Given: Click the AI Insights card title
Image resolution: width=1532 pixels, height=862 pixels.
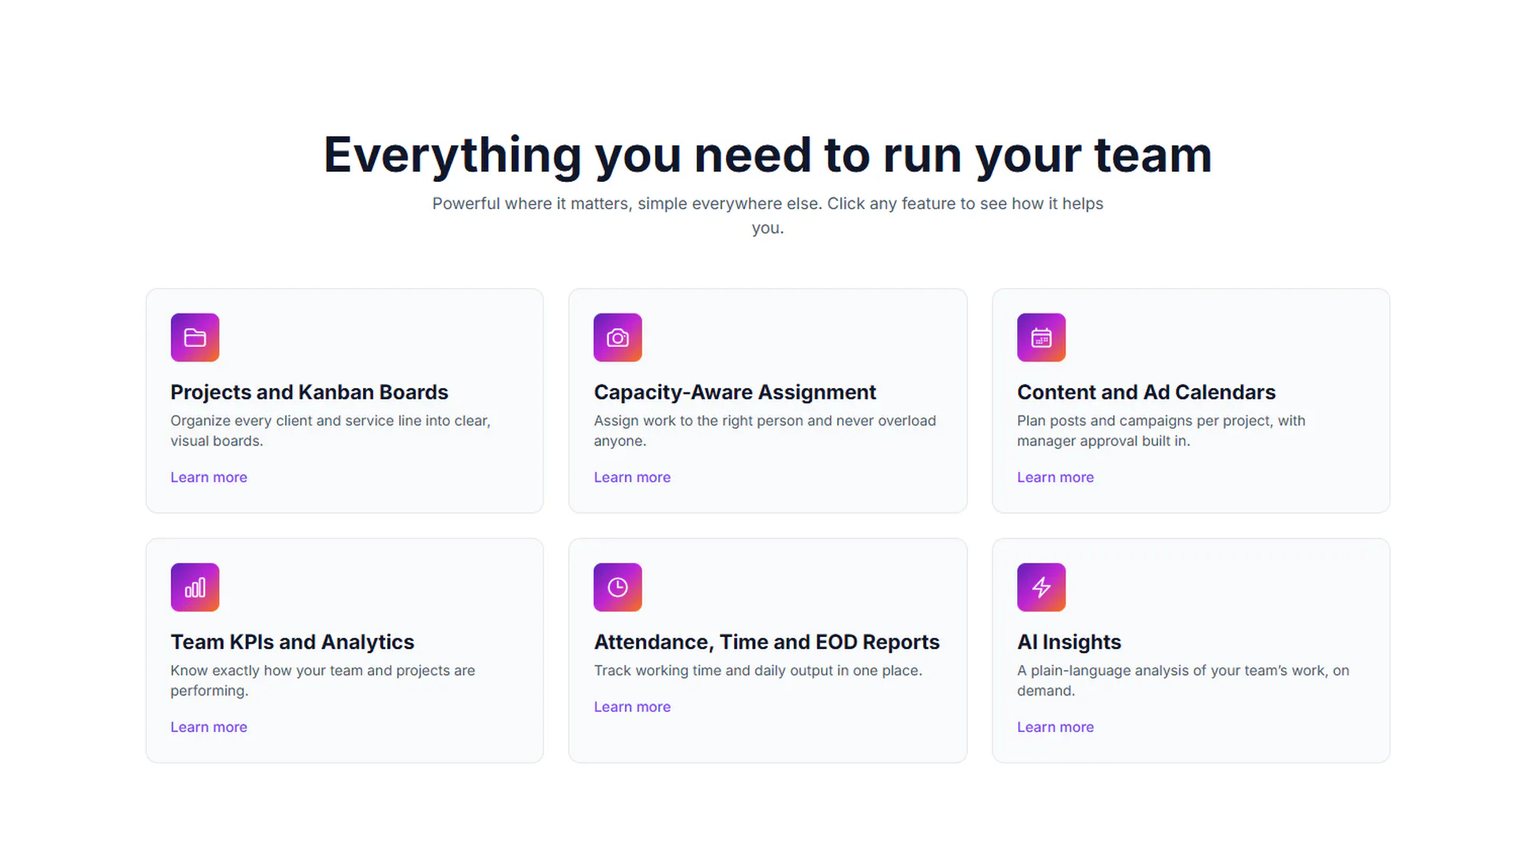Looking at the screenshot, I should point(1069,642).
